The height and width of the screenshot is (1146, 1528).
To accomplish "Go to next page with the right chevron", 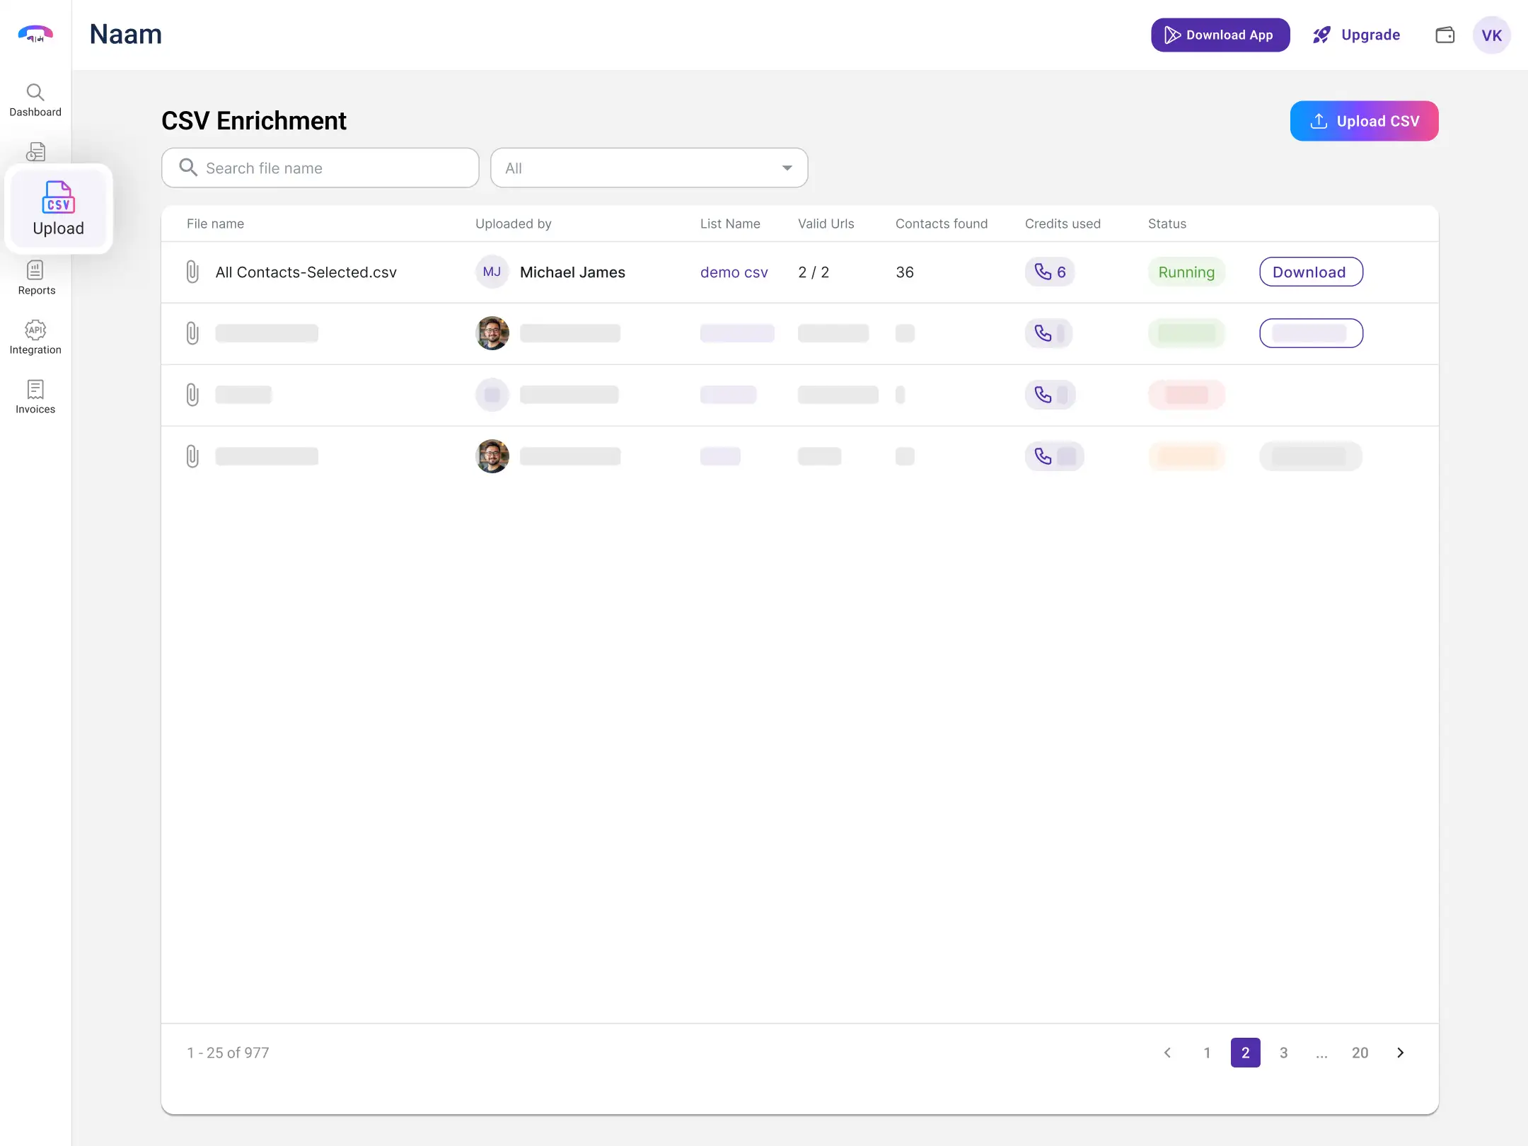I will (x=1400, y=1053).
